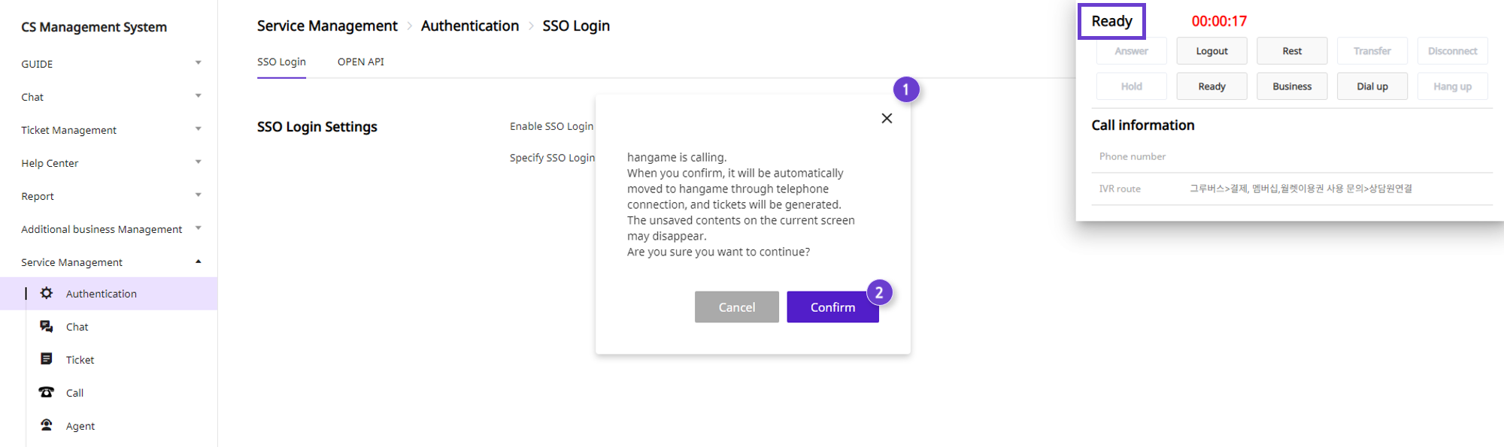Expand the Help Center menu arrow
Viewport: 1504px width, 447px height.
199,162
